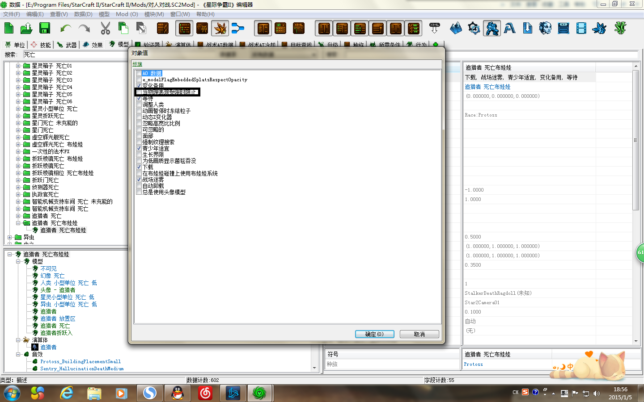This screenshot has width=644, height=402.
Task: Click the 取消 button
Action: coord(419,334)
